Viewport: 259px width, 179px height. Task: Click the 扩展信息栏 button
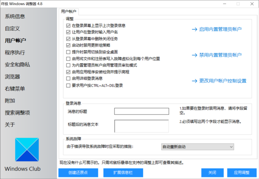(x=123, y=173)
